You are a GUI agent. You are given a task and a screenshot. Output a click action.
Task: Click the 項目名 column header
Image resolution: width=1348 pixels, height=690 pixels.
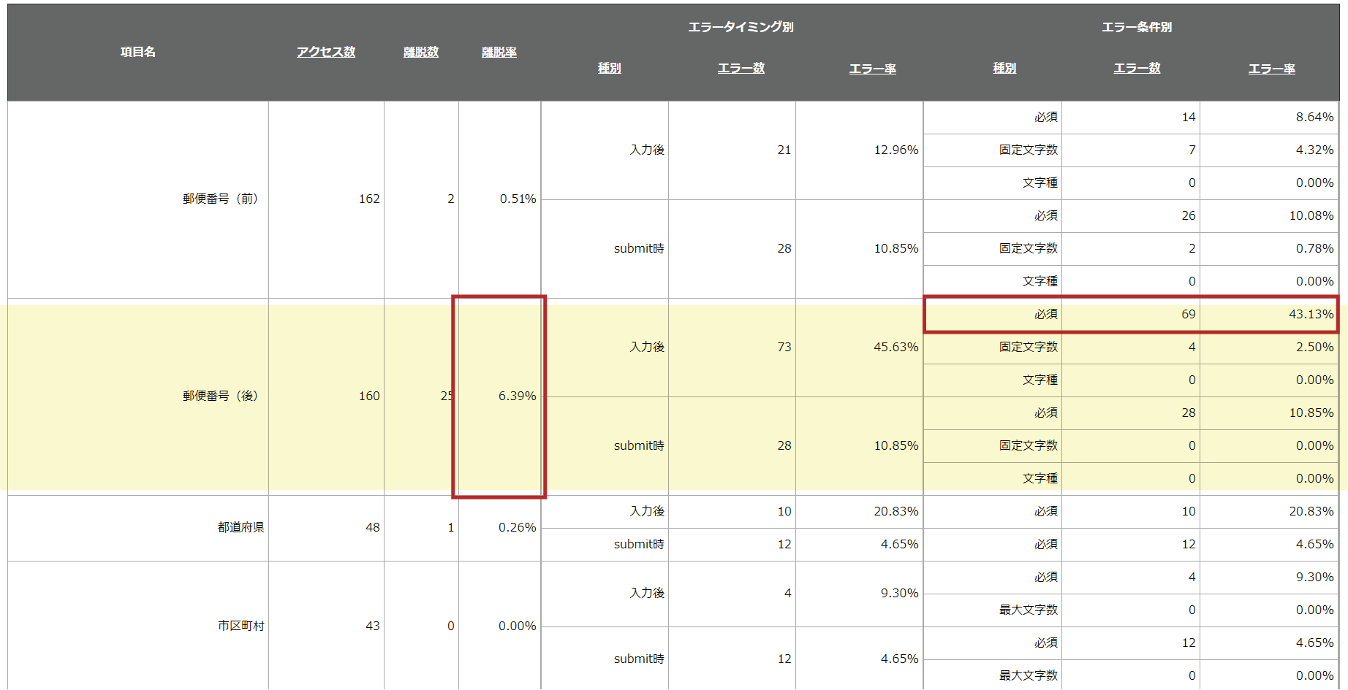pos(138,52)
